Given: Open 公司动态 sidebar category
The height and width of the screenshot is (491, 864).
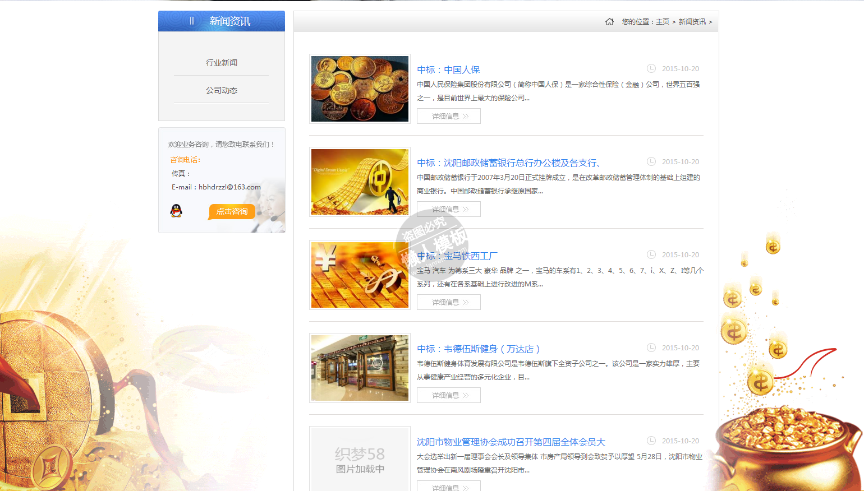Looking at the screenshot, I should (222, 90).
